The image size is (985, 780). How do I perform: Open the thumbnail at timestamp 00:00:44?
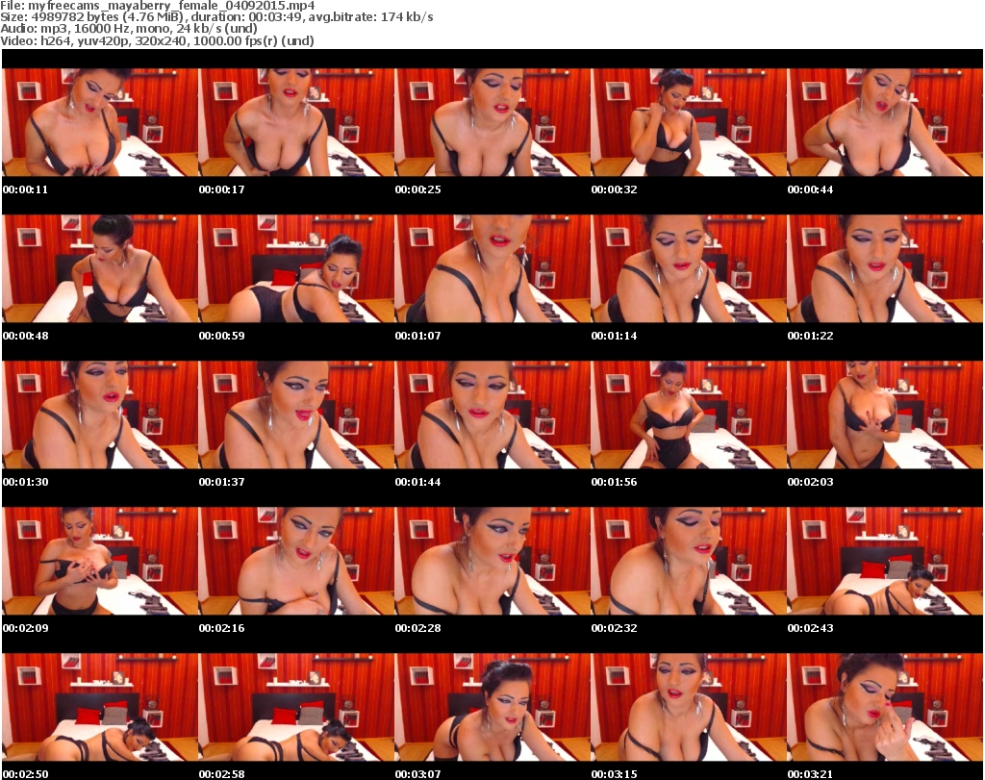coord(885,122)
